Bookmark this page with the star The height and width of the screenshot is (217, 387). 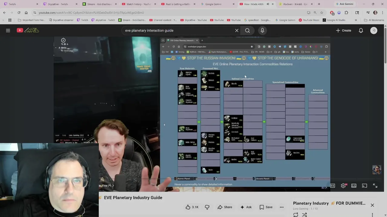322,13
